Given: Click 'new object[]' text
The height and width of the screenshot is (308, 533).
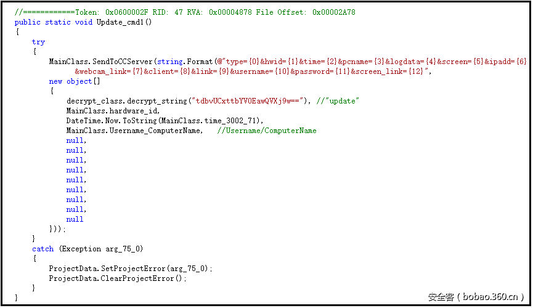Looking at the screenshot, I should 75,81.
